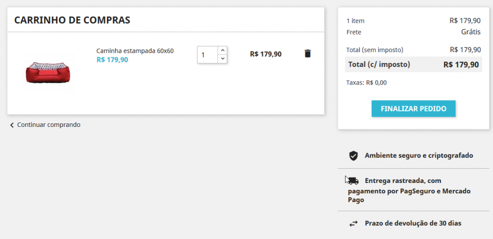Click the Total (c/ imposto) row
This screenshot has height=239, width=493.
click(x=414, y=64)
